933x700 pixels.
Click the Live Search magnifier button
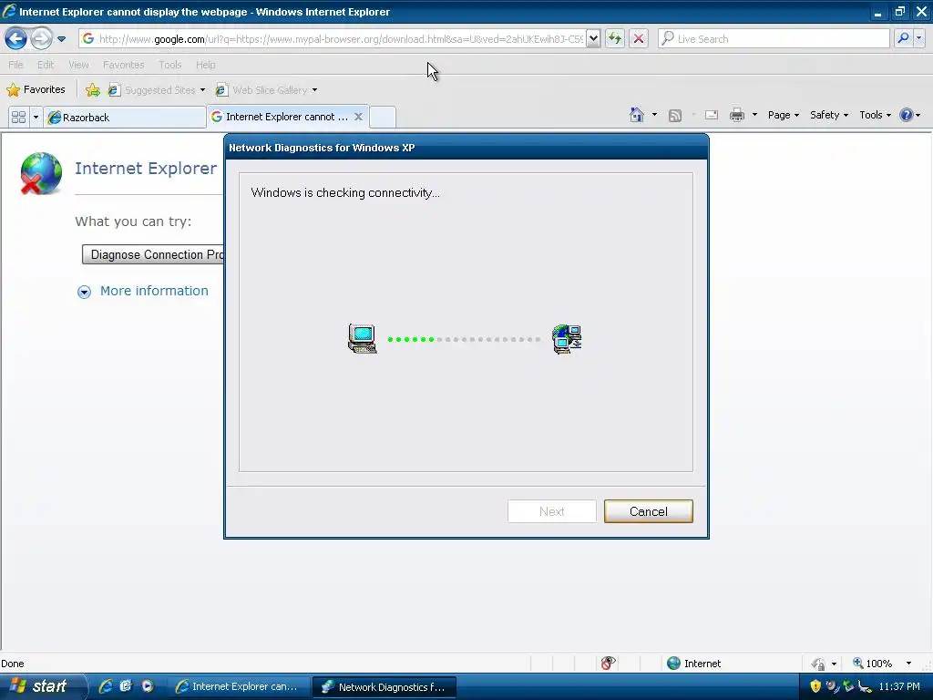[x=903, y=38]
